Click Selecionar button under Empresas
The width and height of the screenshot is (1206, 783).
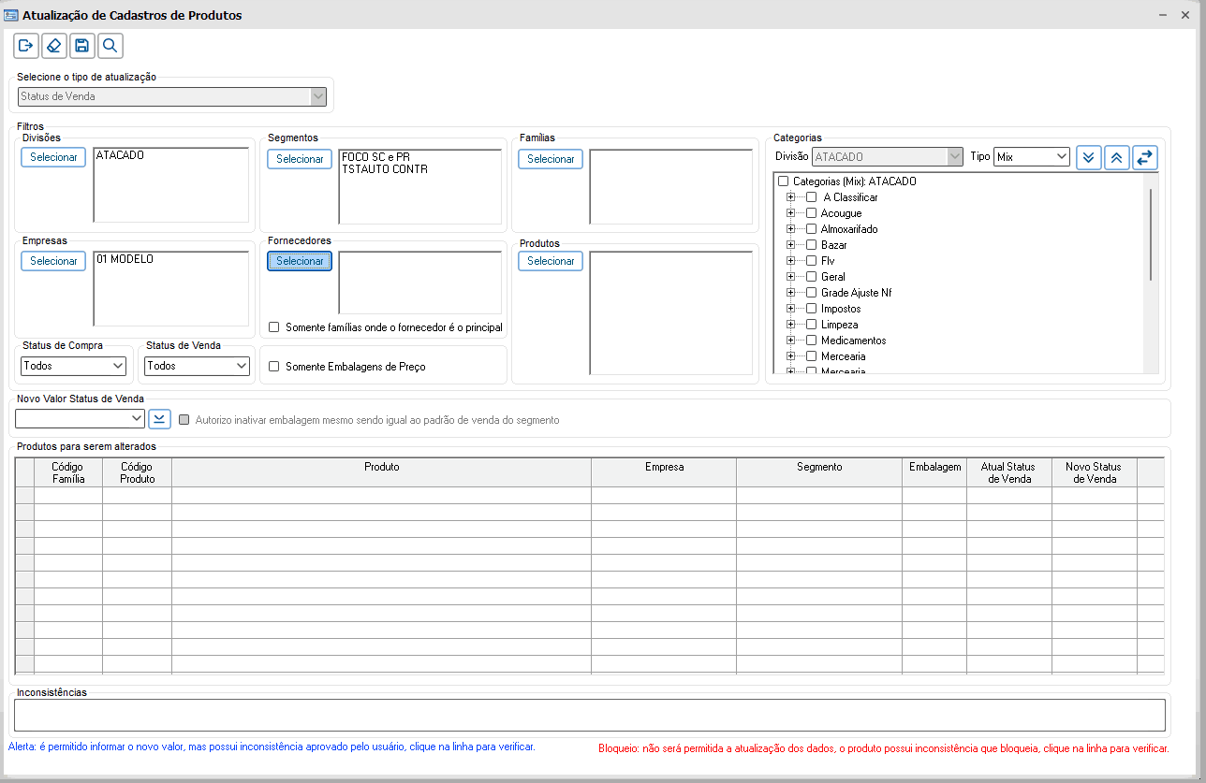point(53,261)
